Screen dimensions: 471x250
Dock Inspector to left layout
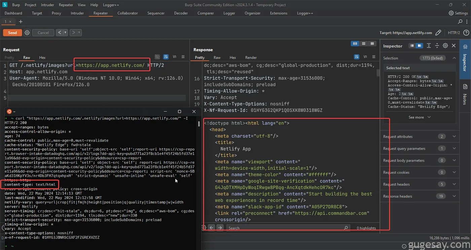pos(412,46)
